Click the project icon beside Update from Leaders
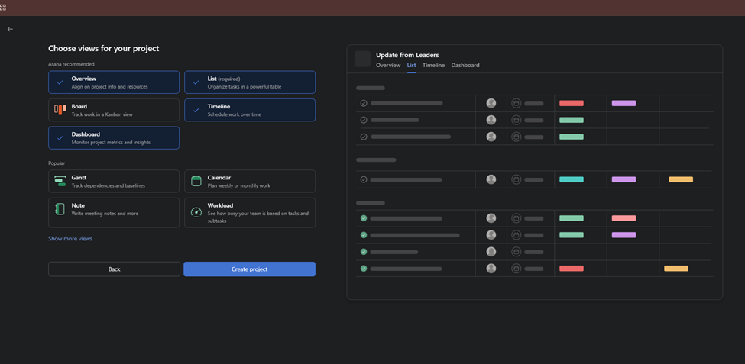745x364 pixels. click(x=362, y=59)
